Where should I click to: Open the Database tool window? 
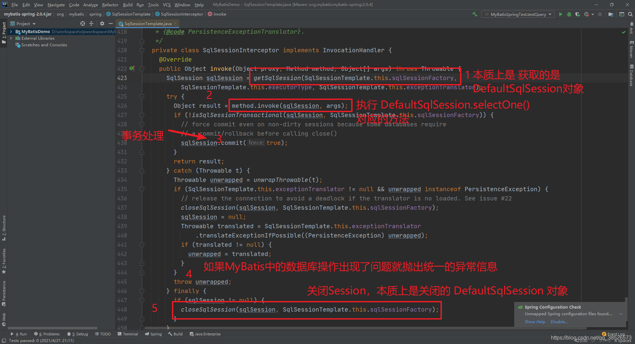coord(631,75)
